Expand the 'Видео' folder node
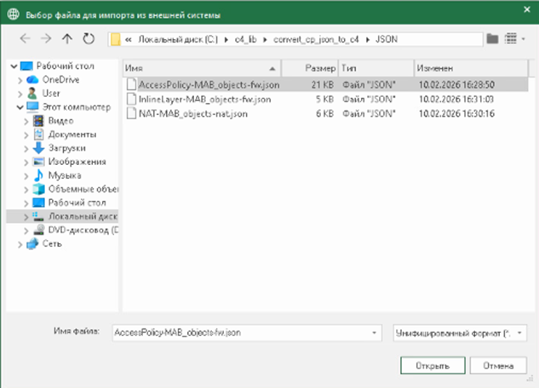This screenshot has width=539, height=388. [x=26, y=121]
